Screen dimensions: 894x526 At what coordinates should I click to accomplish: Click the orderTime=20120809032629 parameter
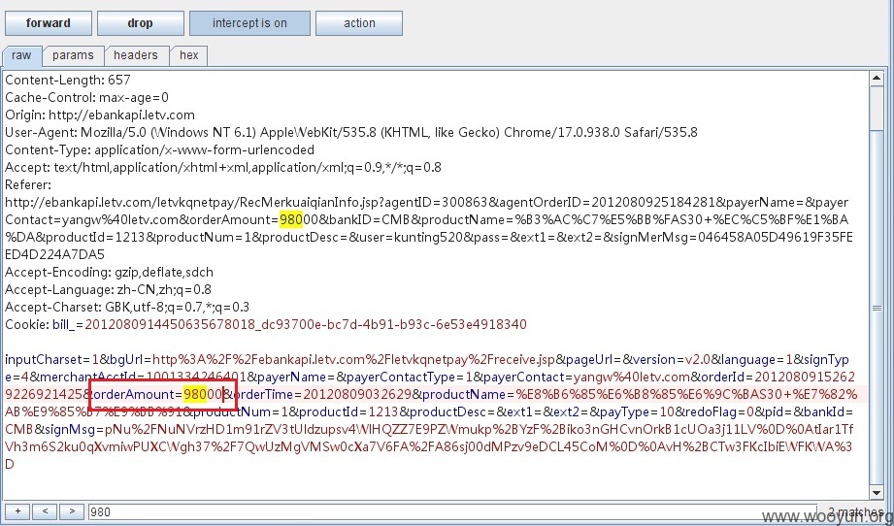(x=322, y=394)
